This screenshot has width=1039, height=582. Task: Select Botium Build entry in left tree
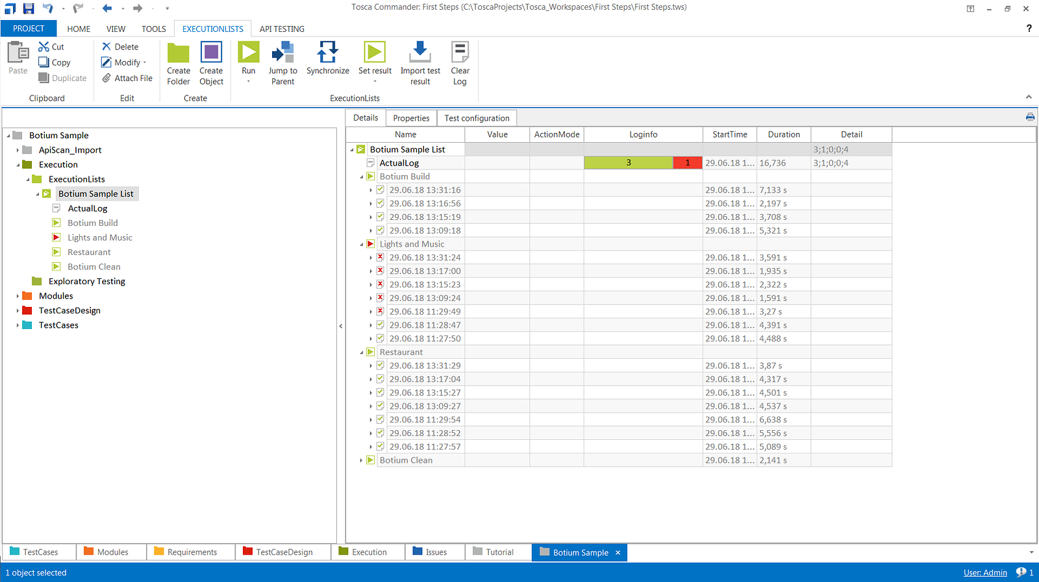93,223
